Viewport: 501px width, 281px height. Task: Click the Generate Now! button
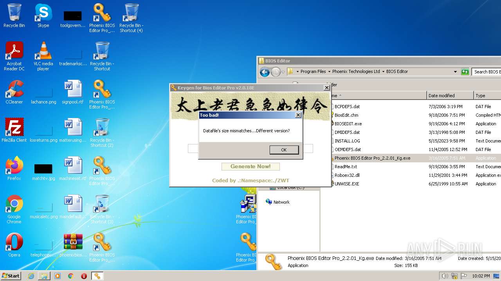[250, 167]
